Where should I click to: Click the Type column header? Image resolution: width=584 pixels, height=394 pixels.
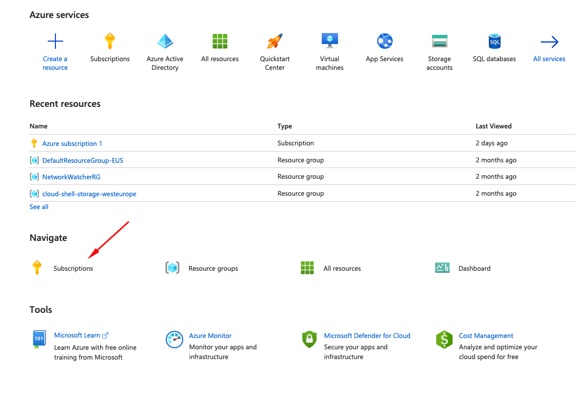click(285, 126)
